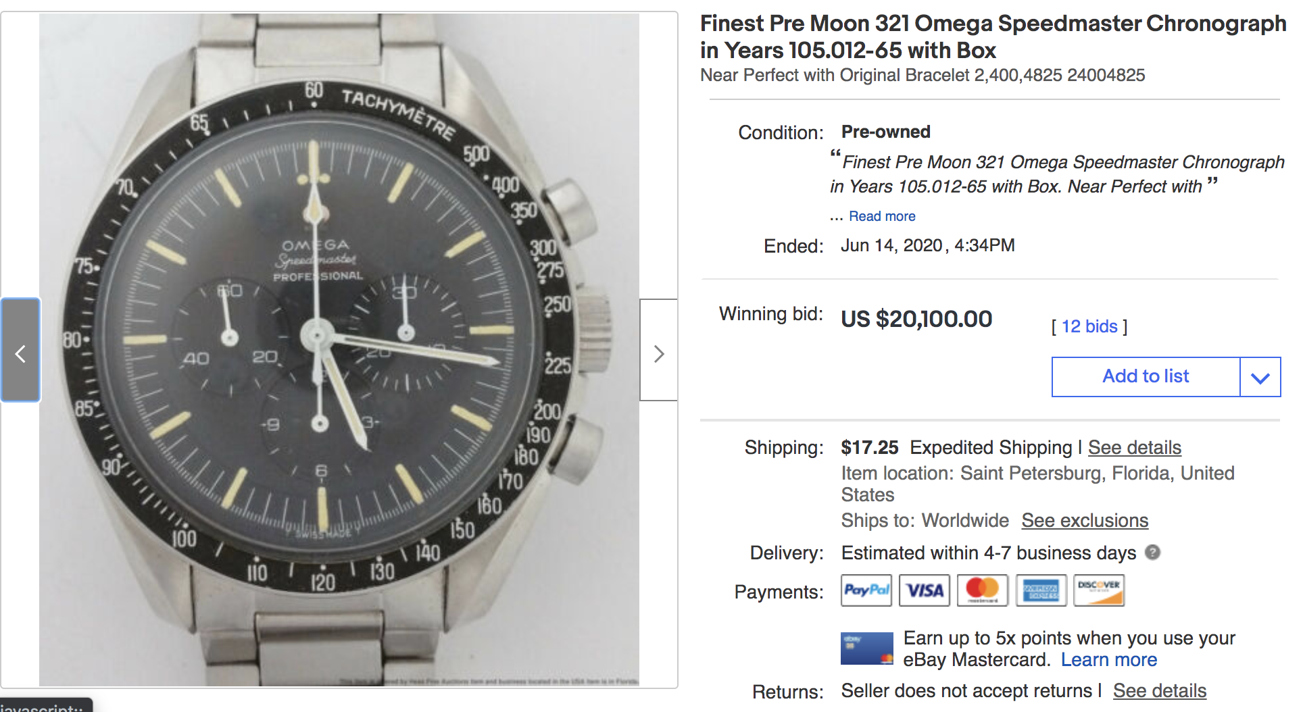Click the Visa card icon
Screen dimensions: 1303x712
(x=925, y=590)
